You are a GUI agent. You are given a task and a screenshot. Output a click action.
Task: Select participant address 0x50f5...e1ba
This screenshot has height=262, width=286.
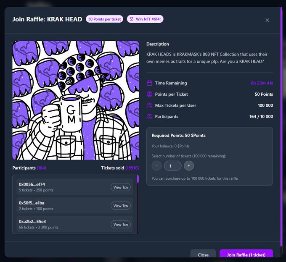click(x=32, y=203)
